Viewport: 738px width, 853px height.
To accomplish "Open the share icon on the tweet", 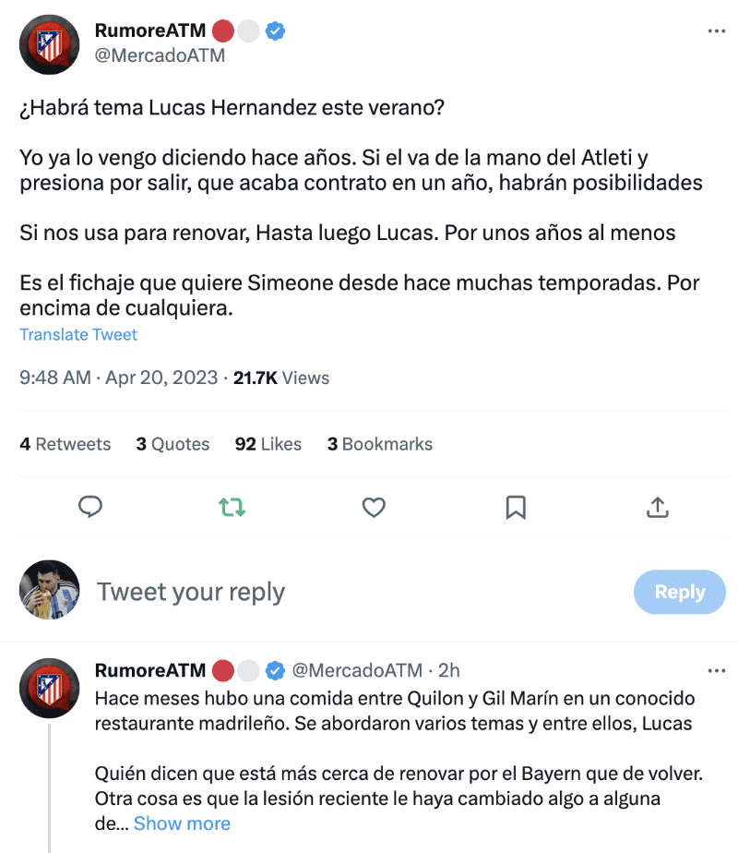I will tap(657, 507).
